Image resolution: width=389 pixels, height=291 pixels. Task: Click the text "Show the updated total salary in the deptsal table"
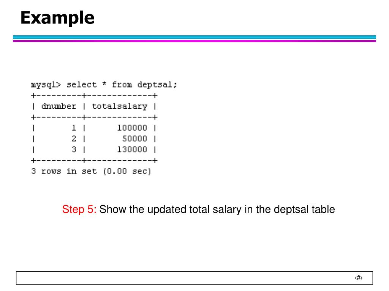217,210
